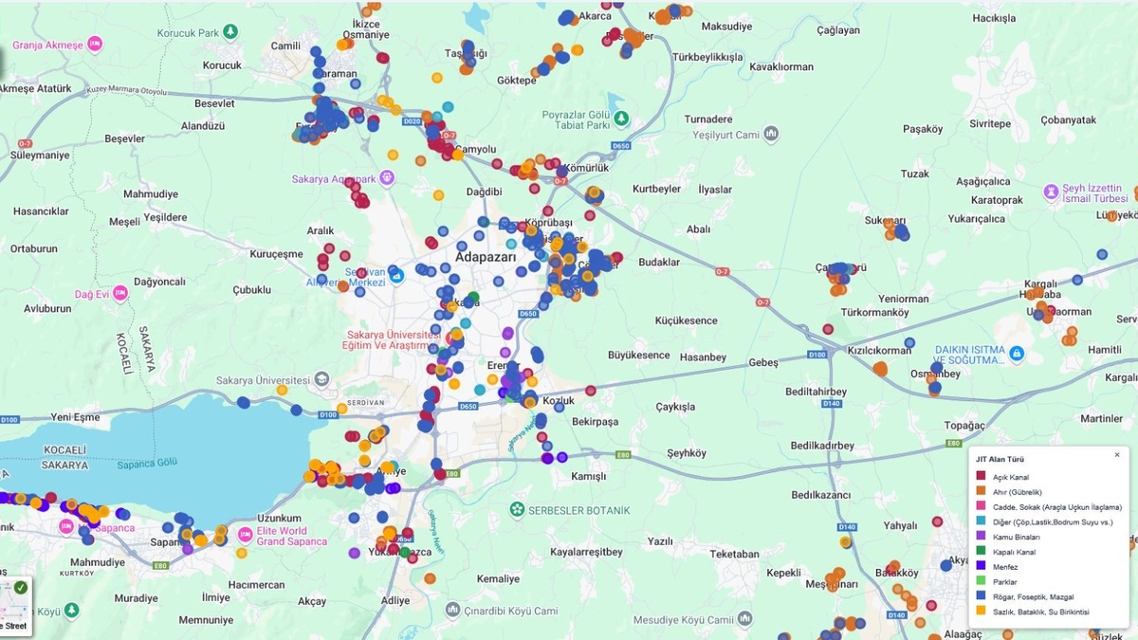
Task: Click the Sapanca Gölü lake label
Action: (x=147, y=465)
